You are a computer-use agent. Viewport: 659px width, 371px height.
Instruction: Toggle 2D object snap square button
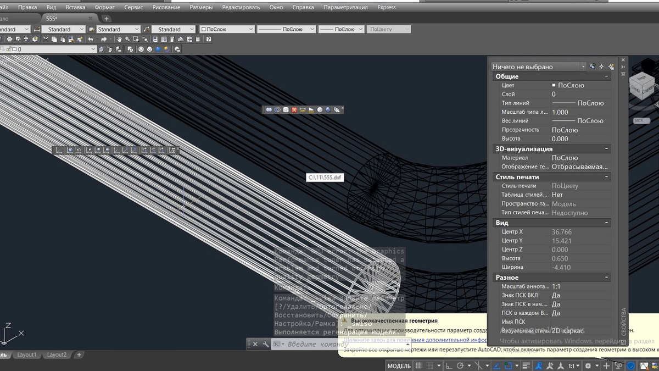(x=508, y=366)
